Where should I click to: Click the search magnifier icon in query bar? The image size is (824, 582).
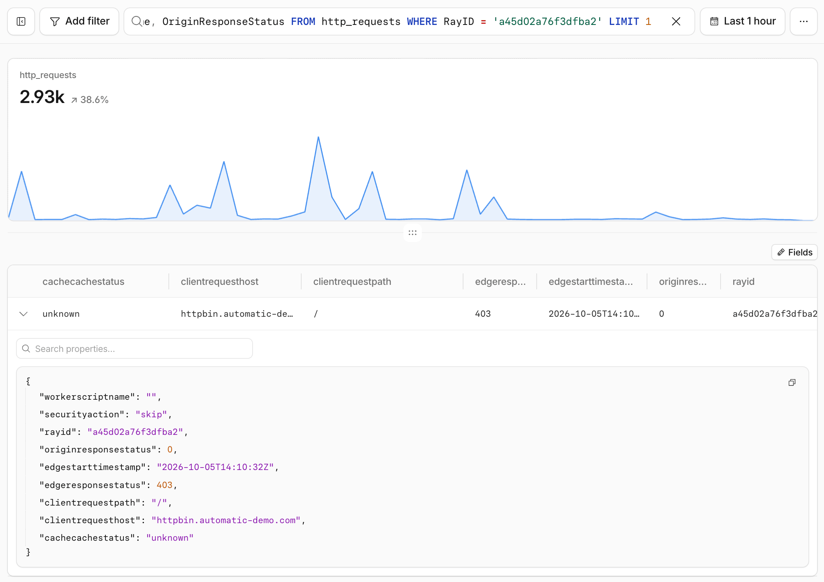137,21
